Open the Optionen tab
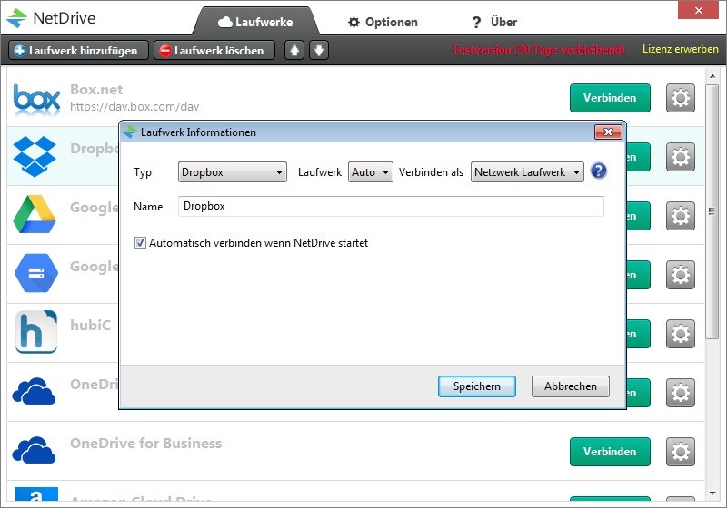 [383, 22]
